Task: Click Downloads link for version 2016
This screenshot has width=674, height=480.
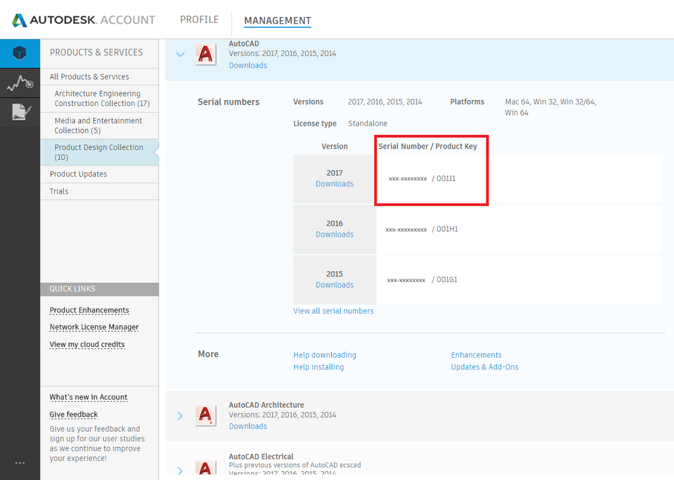Action: tap(335, 234)
